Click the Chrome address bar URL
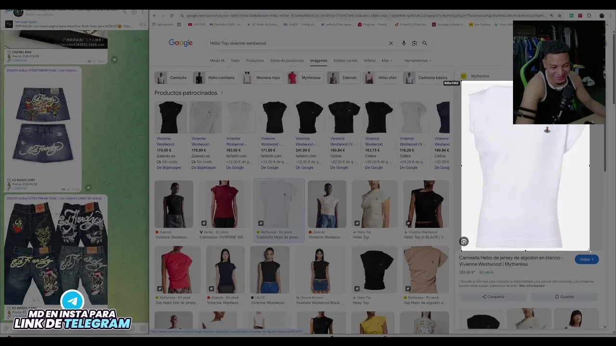Image resolution: width=616 pixels, height=346 pixels. coord(366,15)
